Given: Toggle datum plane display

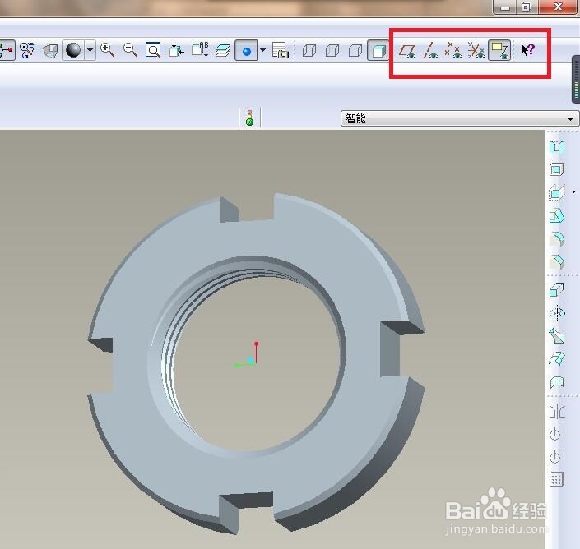Looking at the screenshot, I should (x=407, y=50).
